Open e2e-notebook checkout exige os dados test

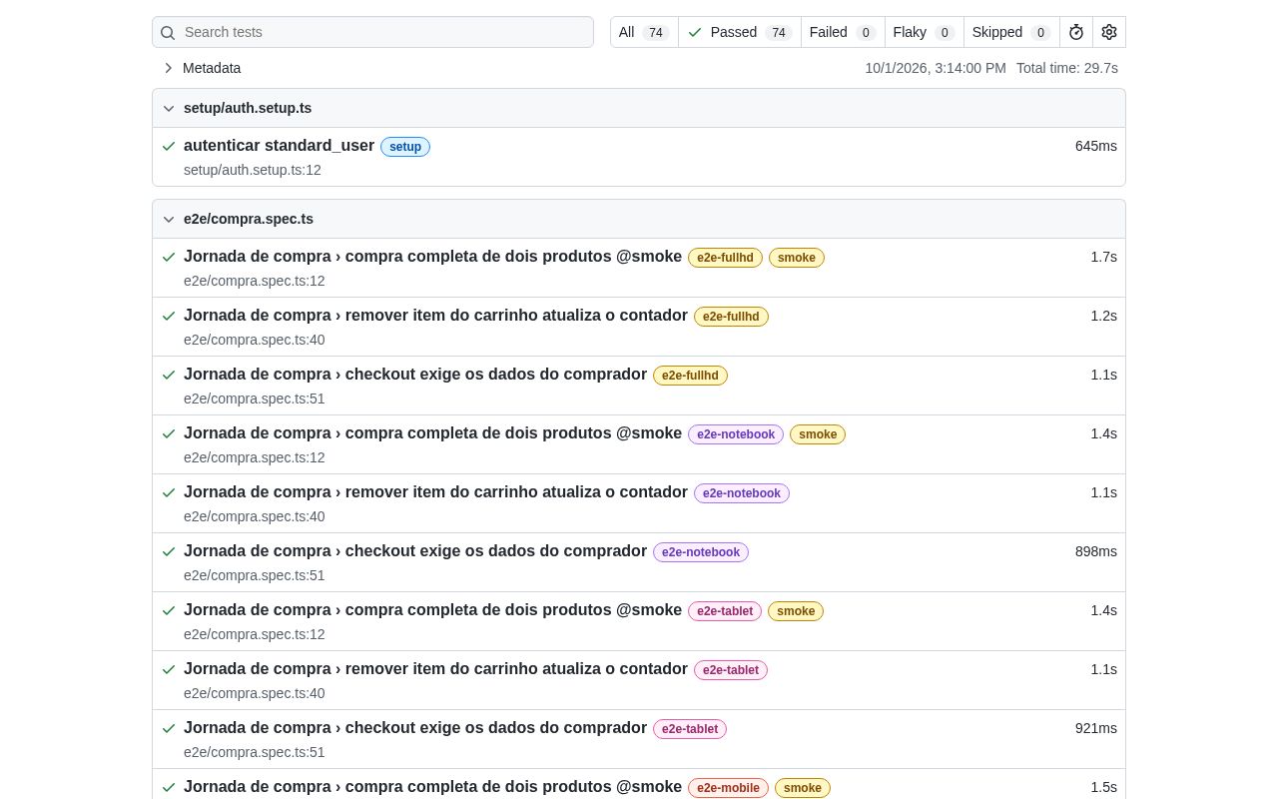click(x=415, y=551)
